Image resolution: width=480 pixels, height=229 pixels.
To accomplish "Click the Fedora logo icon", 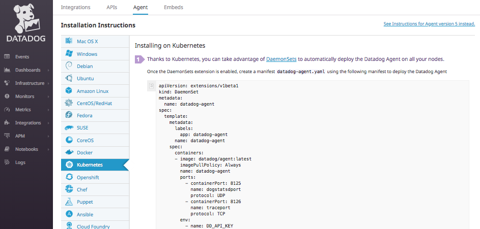I will click(69, 115).
